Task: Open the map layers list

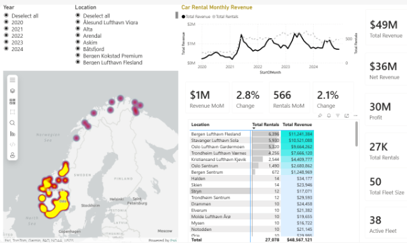Action: point(12,91)
